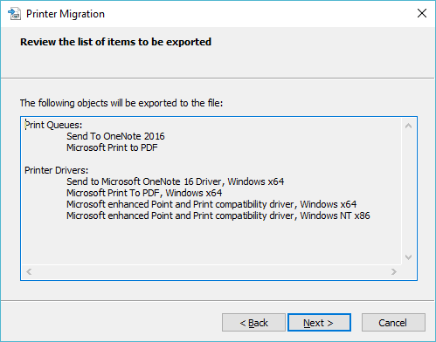Click the Print Queues heading text
Image resolution: width=436 pixels, height=342 pixels.
tap(53, 125)
